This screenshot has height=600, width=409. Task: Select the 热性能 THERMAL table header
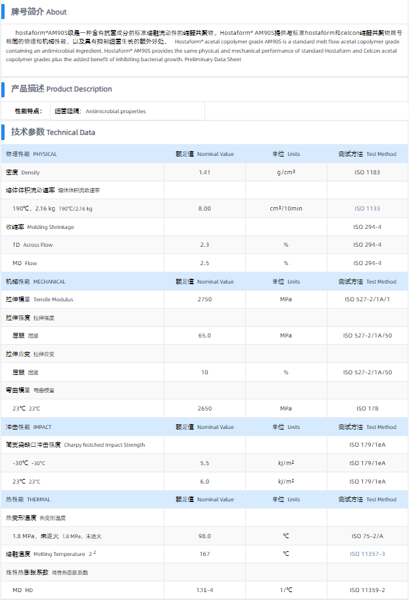(x=32, y=499)
